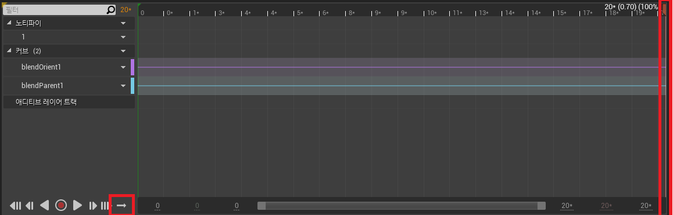Click the 10* tick on the ruler
673x215 pixels.
[432, 13]
